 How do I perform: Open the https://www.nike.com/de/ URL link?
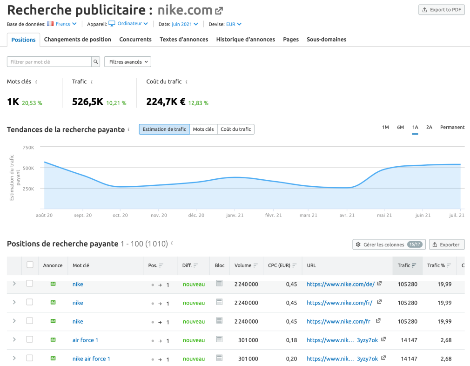[x=341, y=284]
